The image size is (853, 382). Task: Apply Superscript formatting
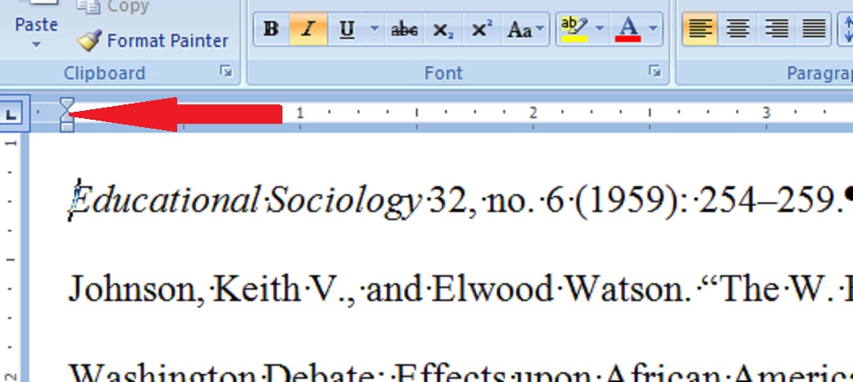click(x=482, y=29)
